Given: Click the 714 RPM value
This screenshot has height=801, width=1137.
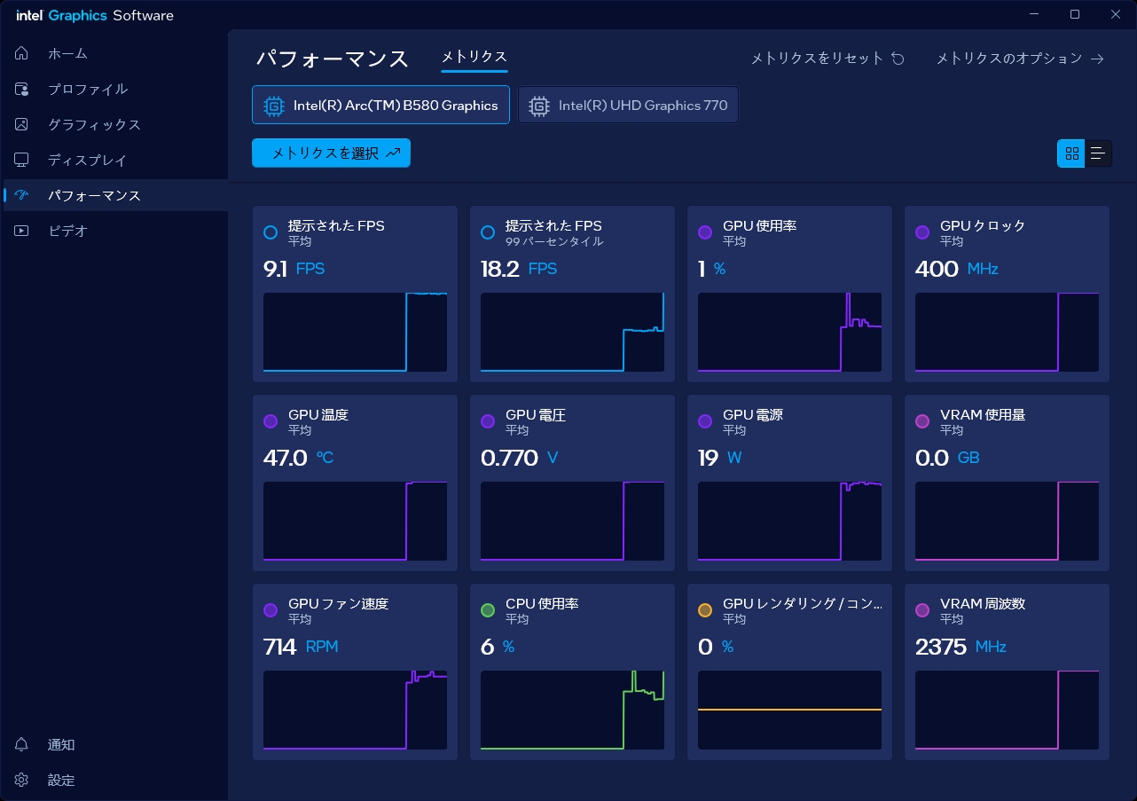Looking at the screenshot, I should tap(301, 647).
